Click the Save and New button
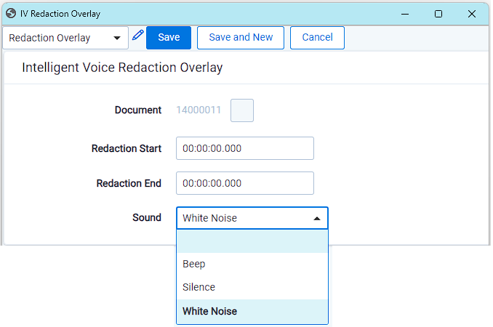The width and height of the screenshot is (493, 327). pos(241,38)
